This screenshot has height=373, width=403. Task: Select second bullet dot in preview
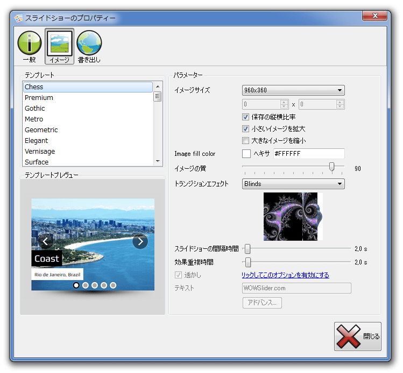pyautogui.click(x=86, y=285)
